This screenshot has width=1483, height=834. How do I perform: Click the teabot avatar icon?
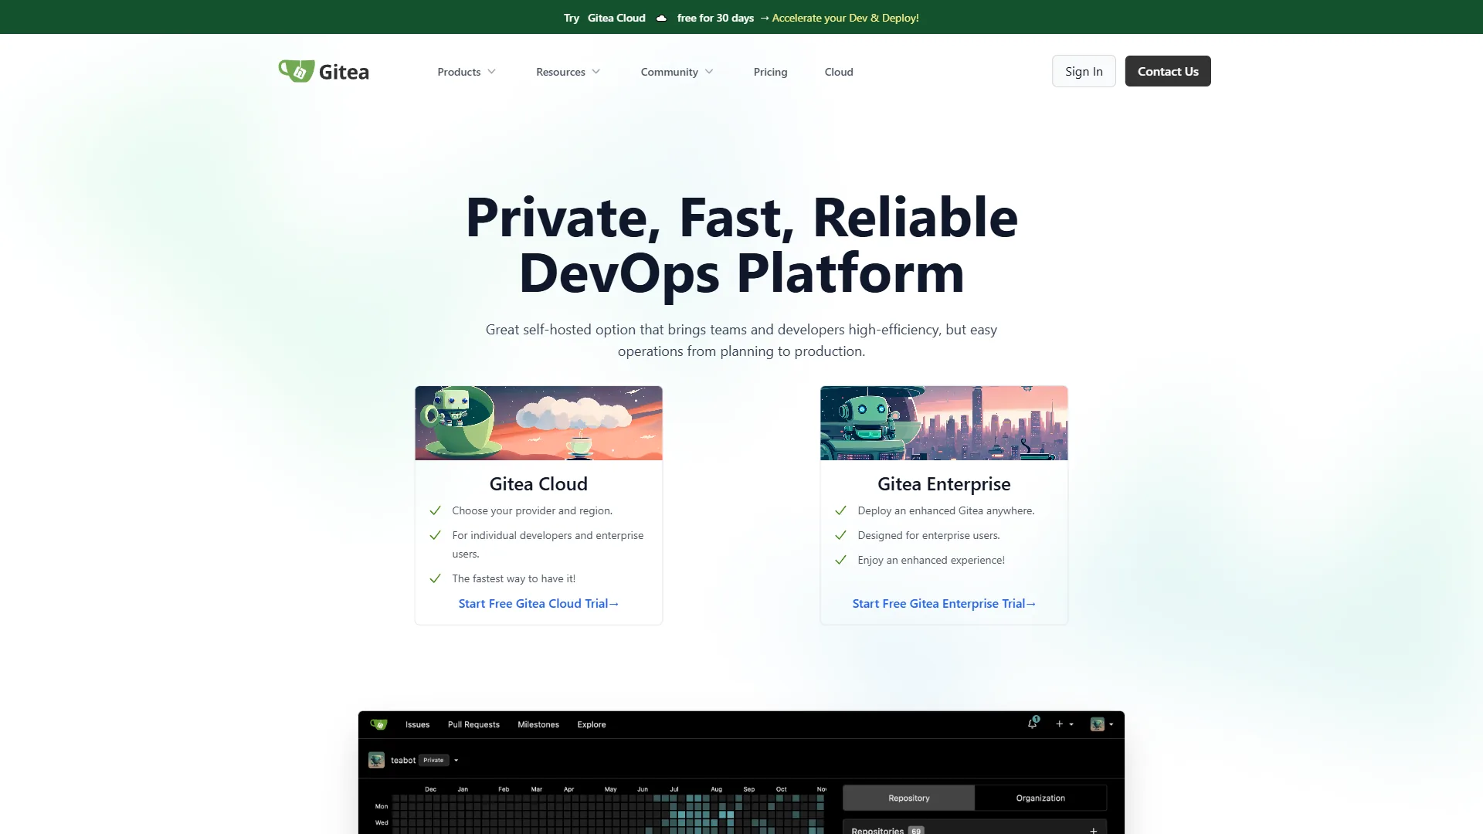tap(376, 760)
